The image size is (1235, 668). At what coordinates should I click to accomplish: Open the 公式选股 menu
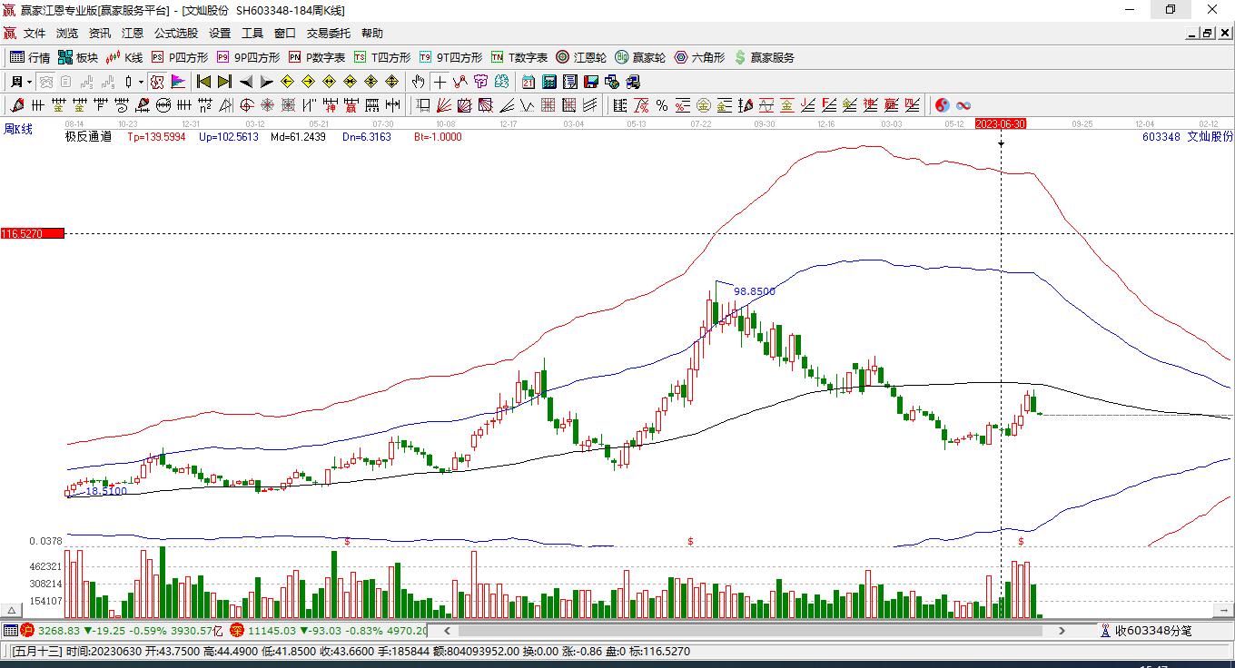tap(176, 34)
